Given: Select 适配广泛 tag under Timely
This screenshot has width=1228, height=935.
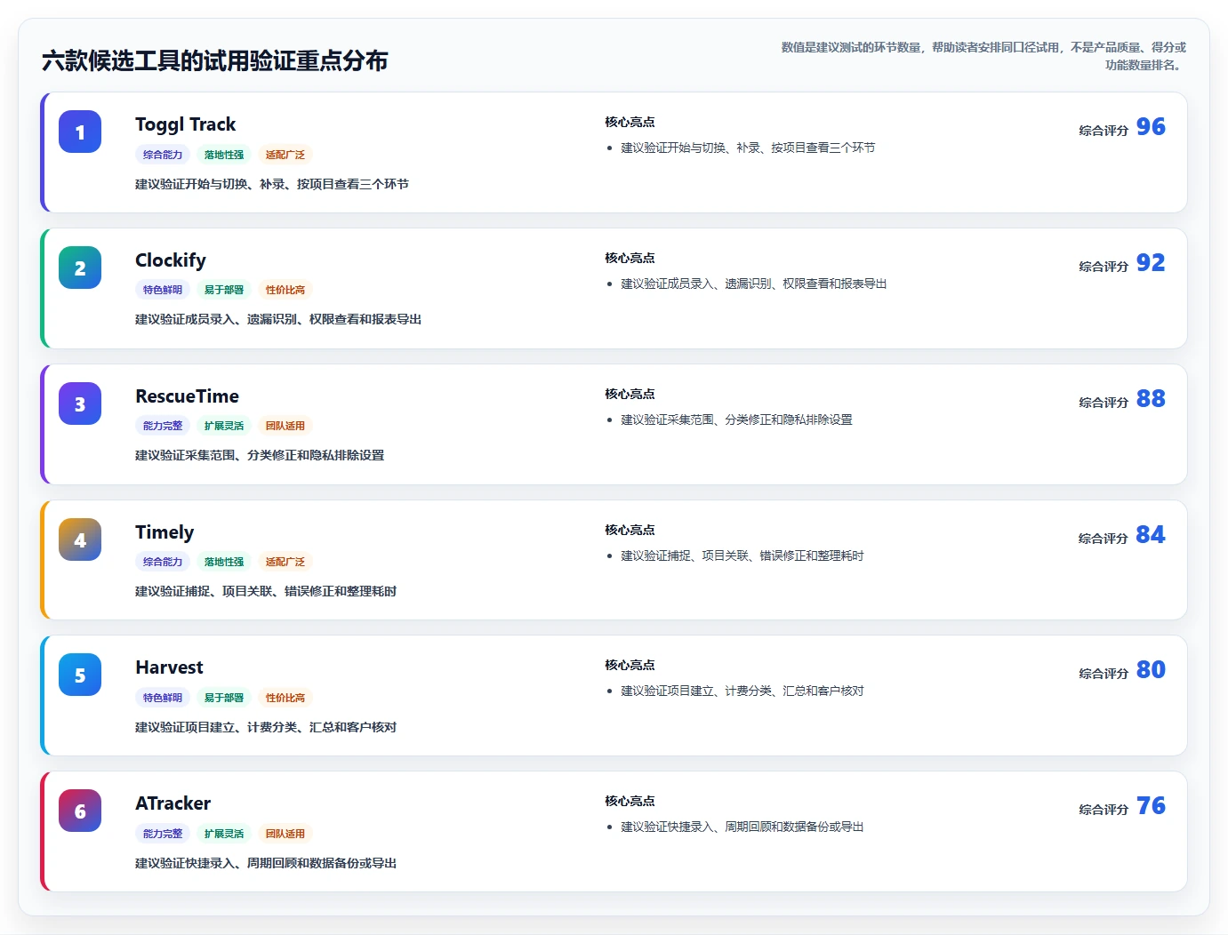Looking at the screenshot, I should point(285,562).
